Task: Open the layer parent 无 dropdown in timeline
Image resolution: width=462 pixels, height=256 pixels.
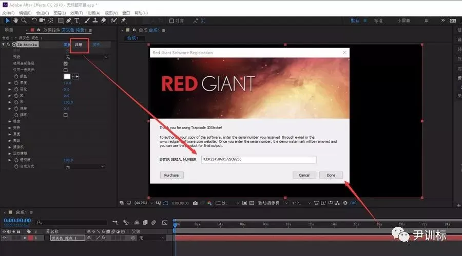Action: [151, 238]
